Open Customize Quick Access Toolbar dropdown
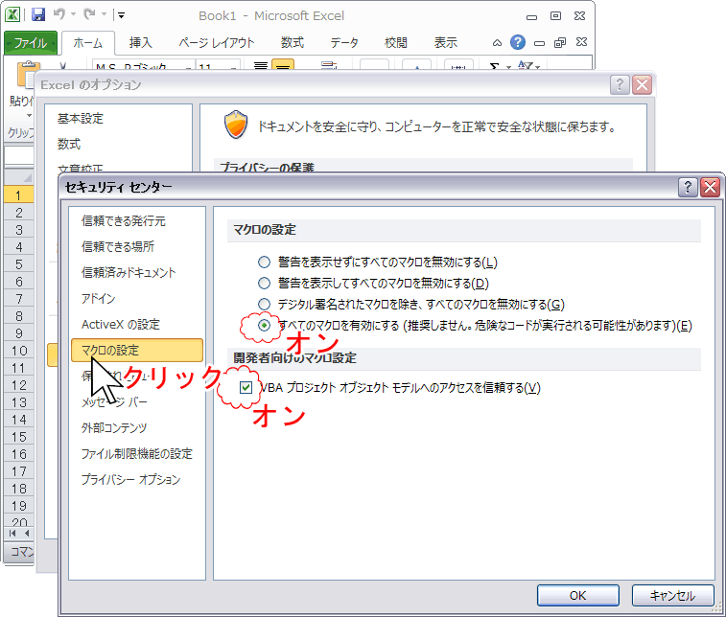 pyautogui.click(x=121, y=15)
